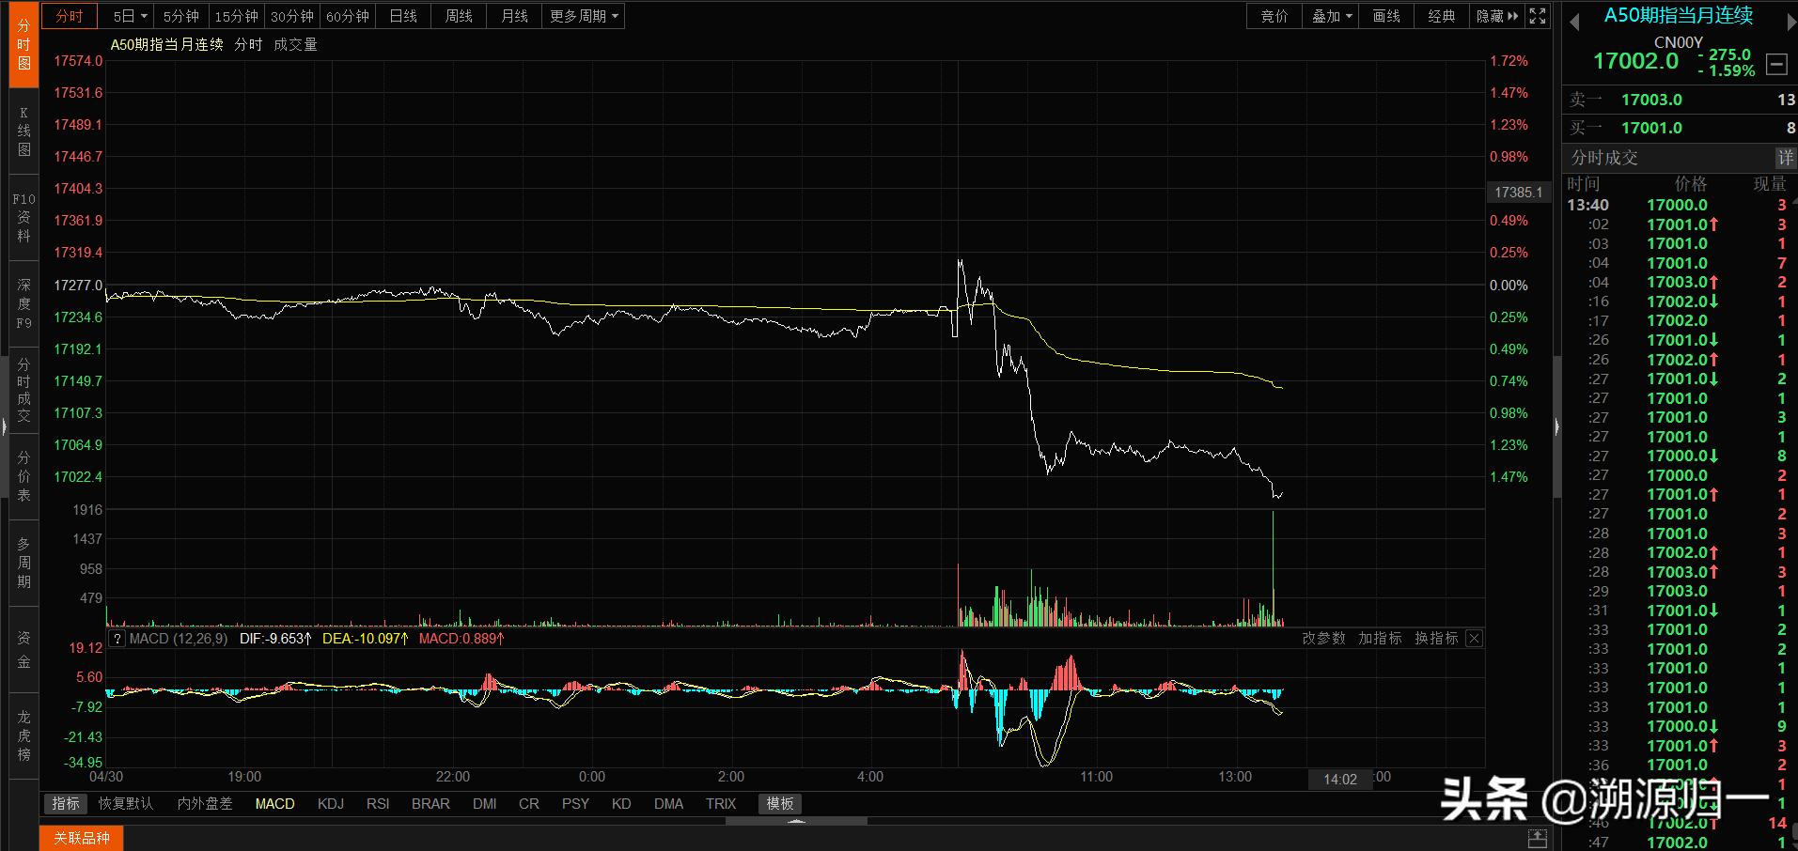This screenshot has width=1798, height=851.
Task: Click 改参数 to change MACD parameters
Action: [1323, 639]
